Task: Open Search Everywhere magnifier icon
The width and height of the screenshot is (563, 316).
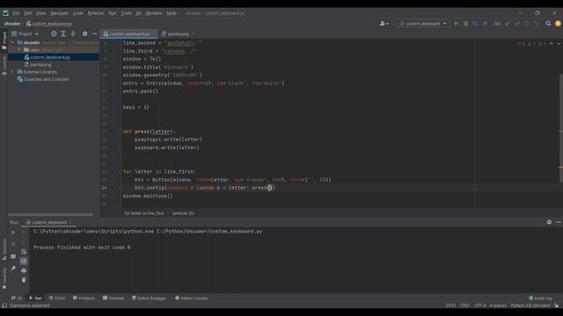Action: [x=548, y=24]
